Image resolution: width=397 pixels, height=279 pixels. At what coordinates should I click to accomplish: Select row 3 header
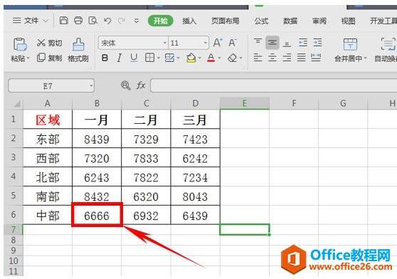click(14, 157)
